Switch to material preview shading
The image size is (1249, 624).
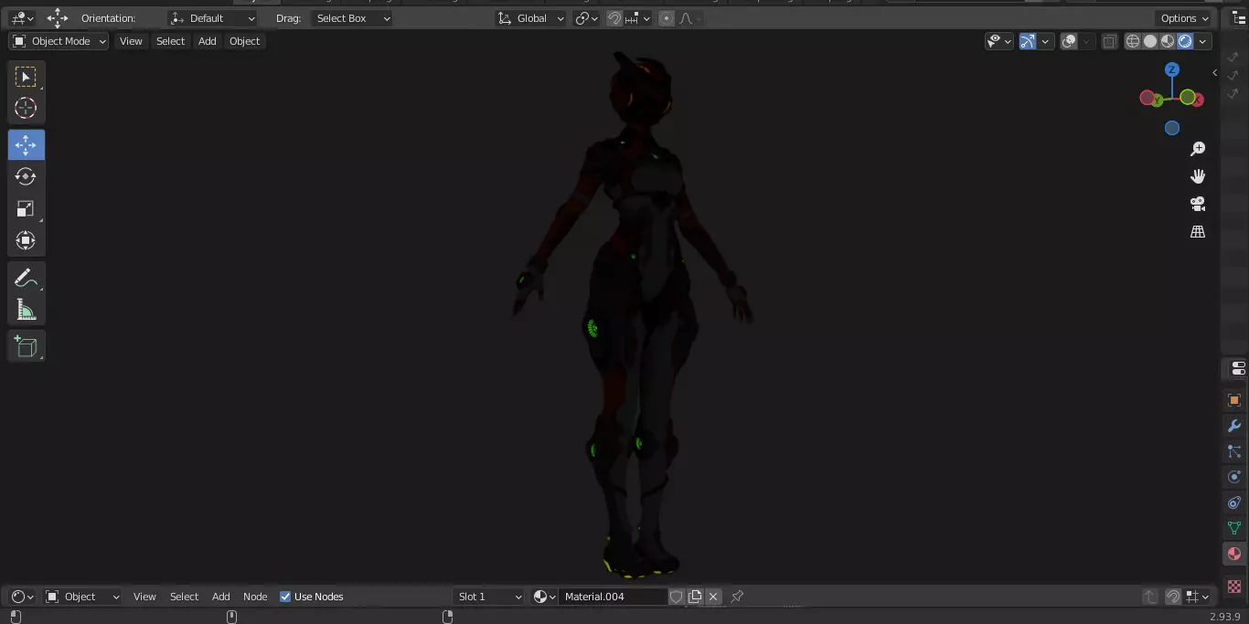pos(1168,41)
